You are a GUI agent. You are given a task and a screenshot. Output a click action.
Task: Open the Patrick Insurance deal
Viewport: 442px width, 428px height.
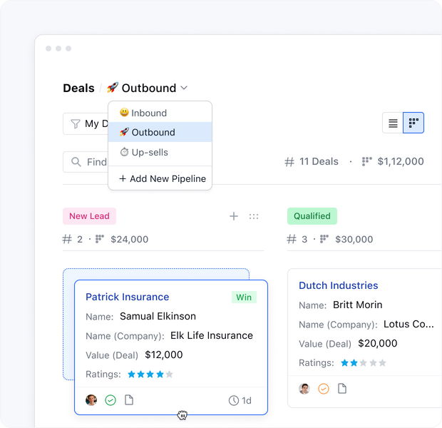(127, 297)
